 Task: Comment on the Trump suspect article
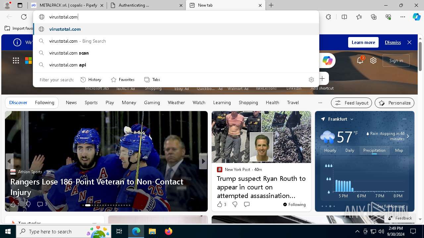(x=247, y=205)
